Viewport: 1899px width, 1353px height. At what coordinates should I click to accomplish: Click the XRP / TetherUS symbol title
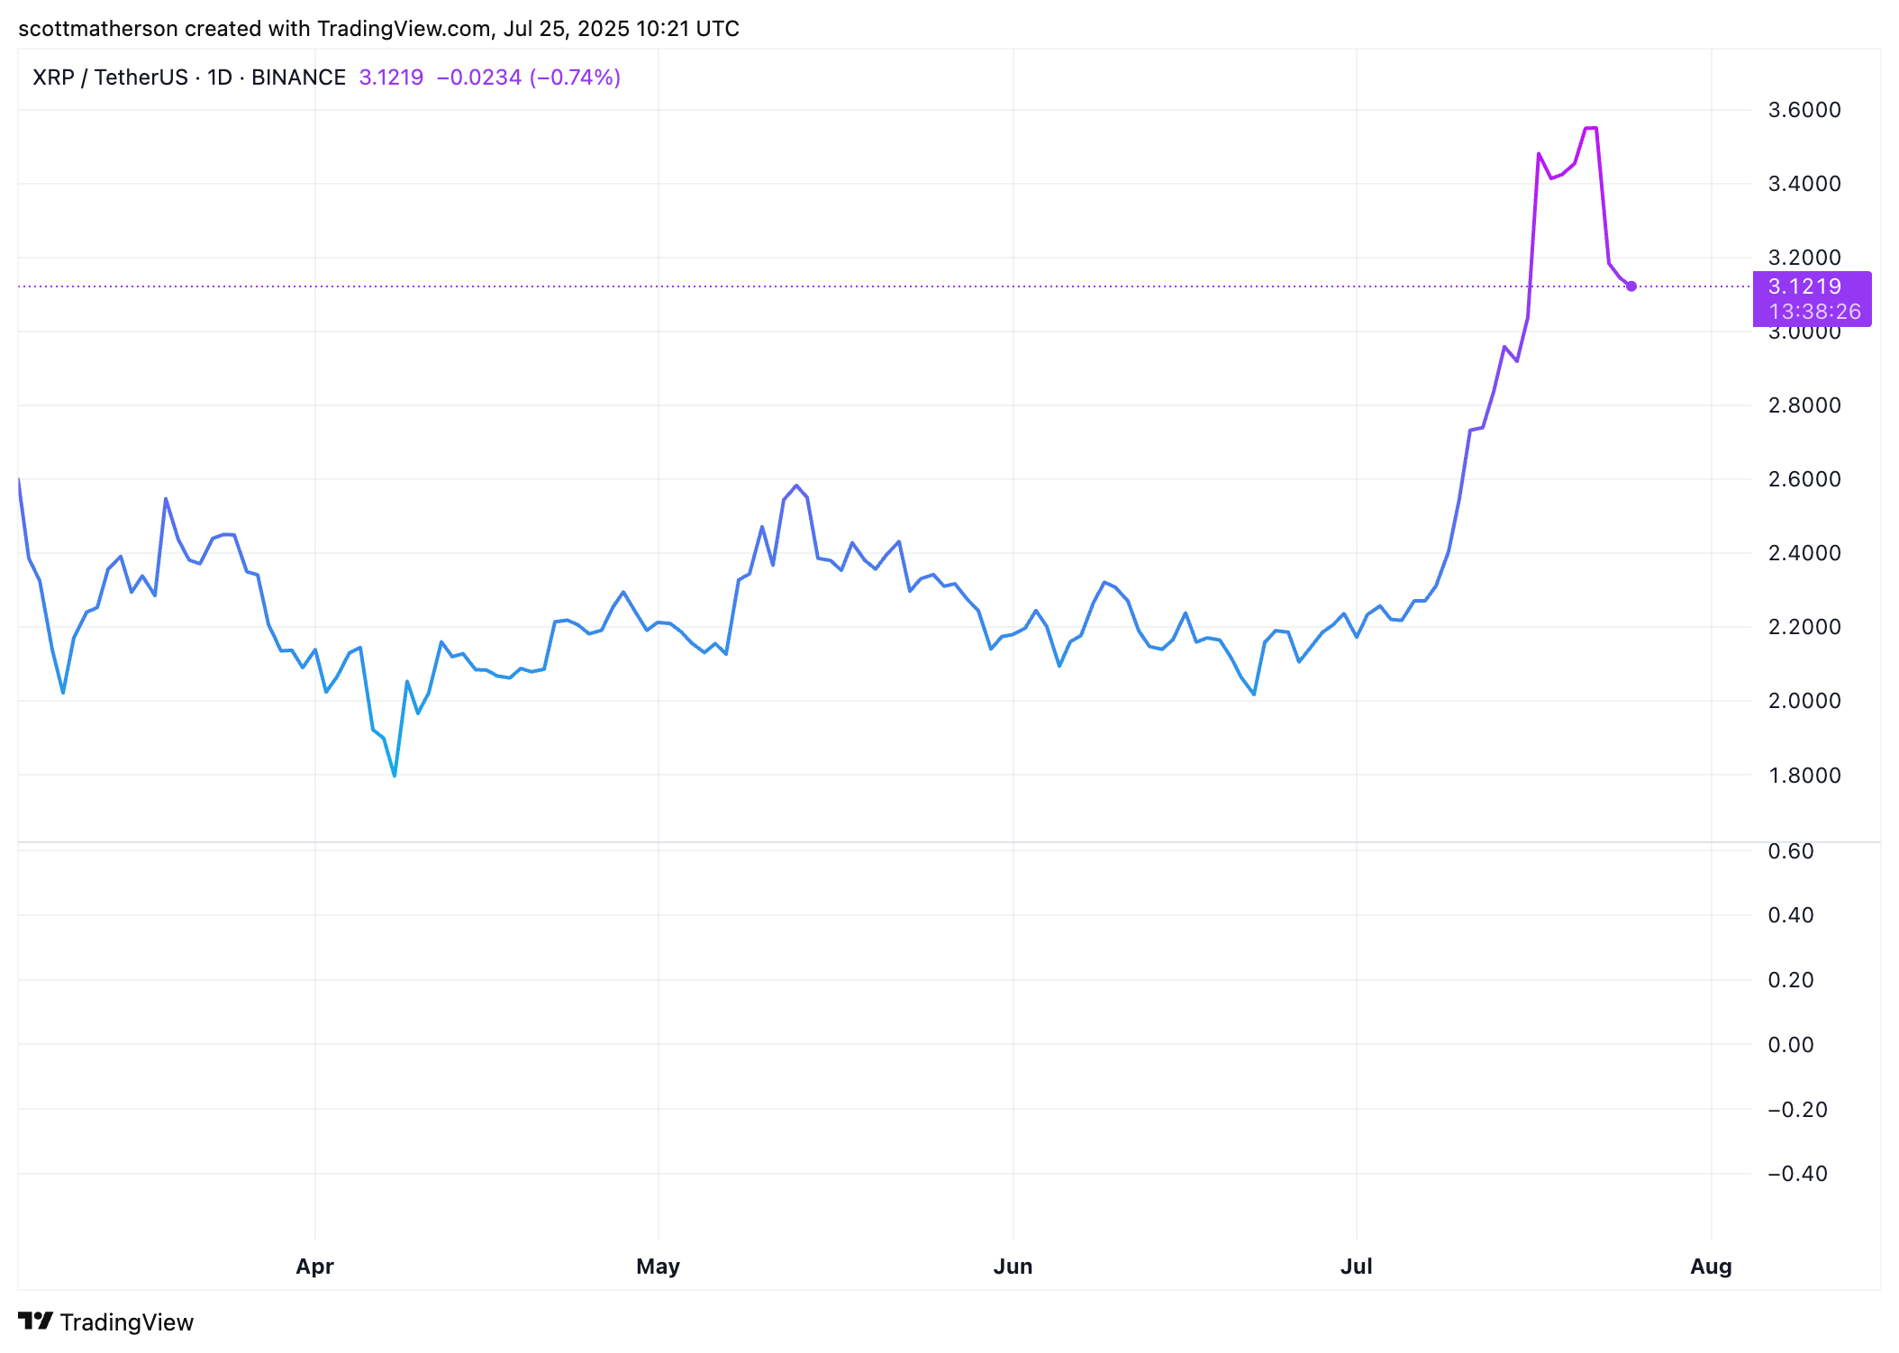click(110, 77)
